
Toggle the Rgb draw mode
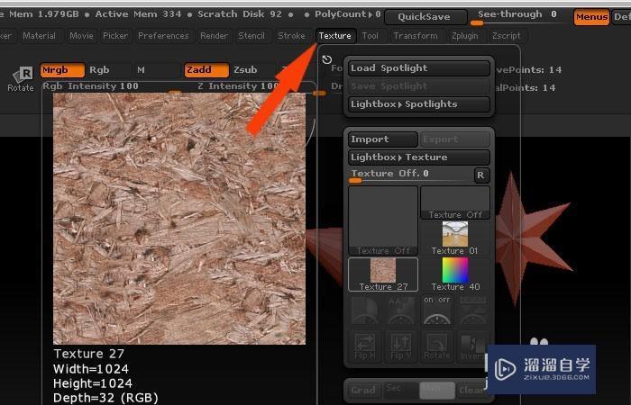pyautogui.click(x=109, y=70)
